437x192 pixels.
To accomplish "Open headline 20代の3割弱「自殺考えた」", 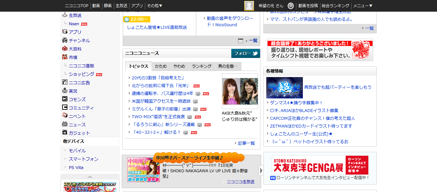I will tap(158, 78).
